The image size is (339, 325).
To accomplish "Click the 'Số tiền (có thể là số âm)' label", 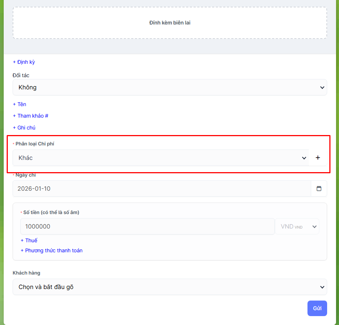I will (51, 213).
